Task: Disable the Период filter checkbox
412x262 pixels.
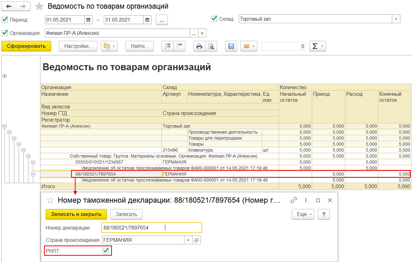Action: [x=5, y=20]
